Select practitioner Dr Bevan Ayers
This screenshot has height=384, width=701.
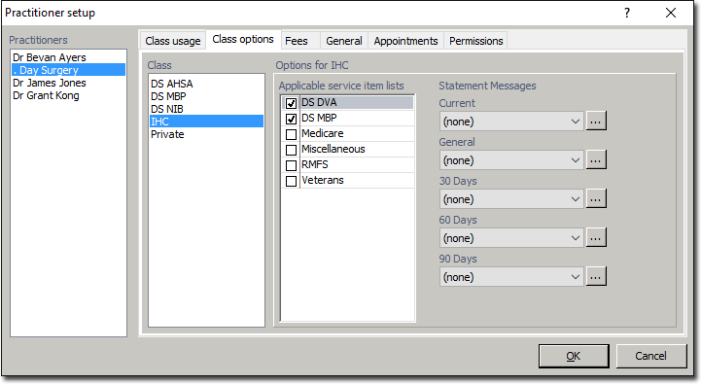point(68,57)
